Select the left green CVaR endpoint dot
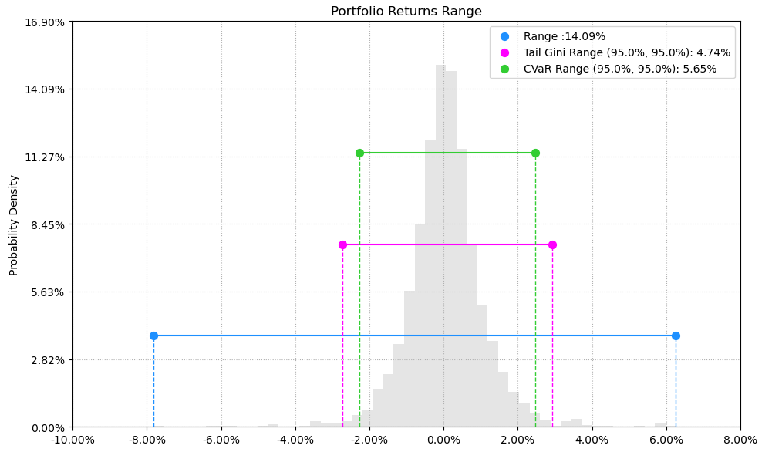 click(359, 153)
